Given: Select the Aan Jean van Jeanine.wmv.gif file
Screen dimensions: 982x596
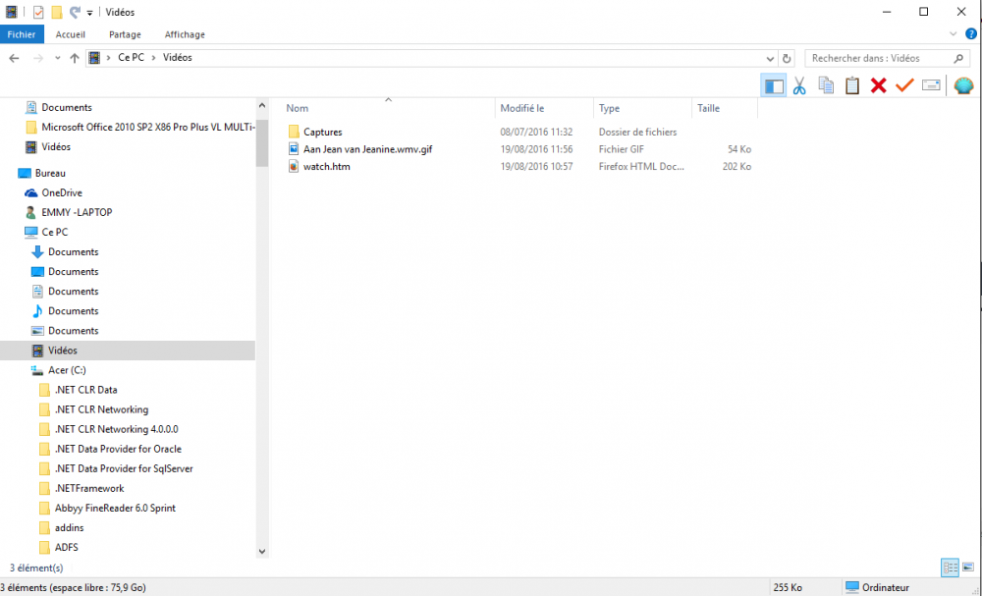Looking at the screenshot, I should 367,149.
